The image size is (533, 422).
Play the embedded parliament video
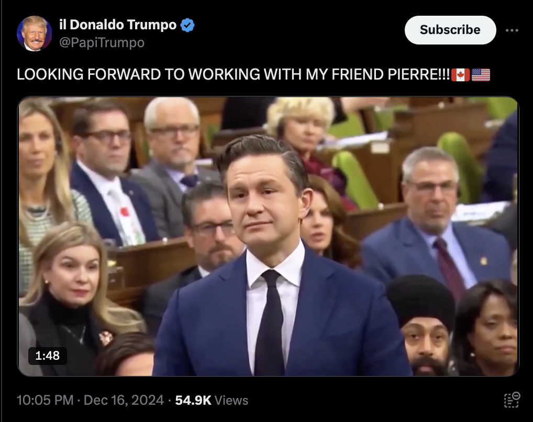pos(268,236)
